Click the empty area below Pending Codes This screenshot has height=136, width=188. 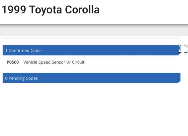94,109
